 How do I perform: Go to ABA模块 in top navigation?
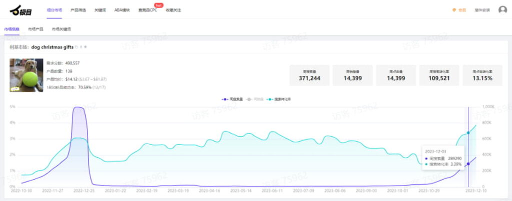(x=121, y=9)
